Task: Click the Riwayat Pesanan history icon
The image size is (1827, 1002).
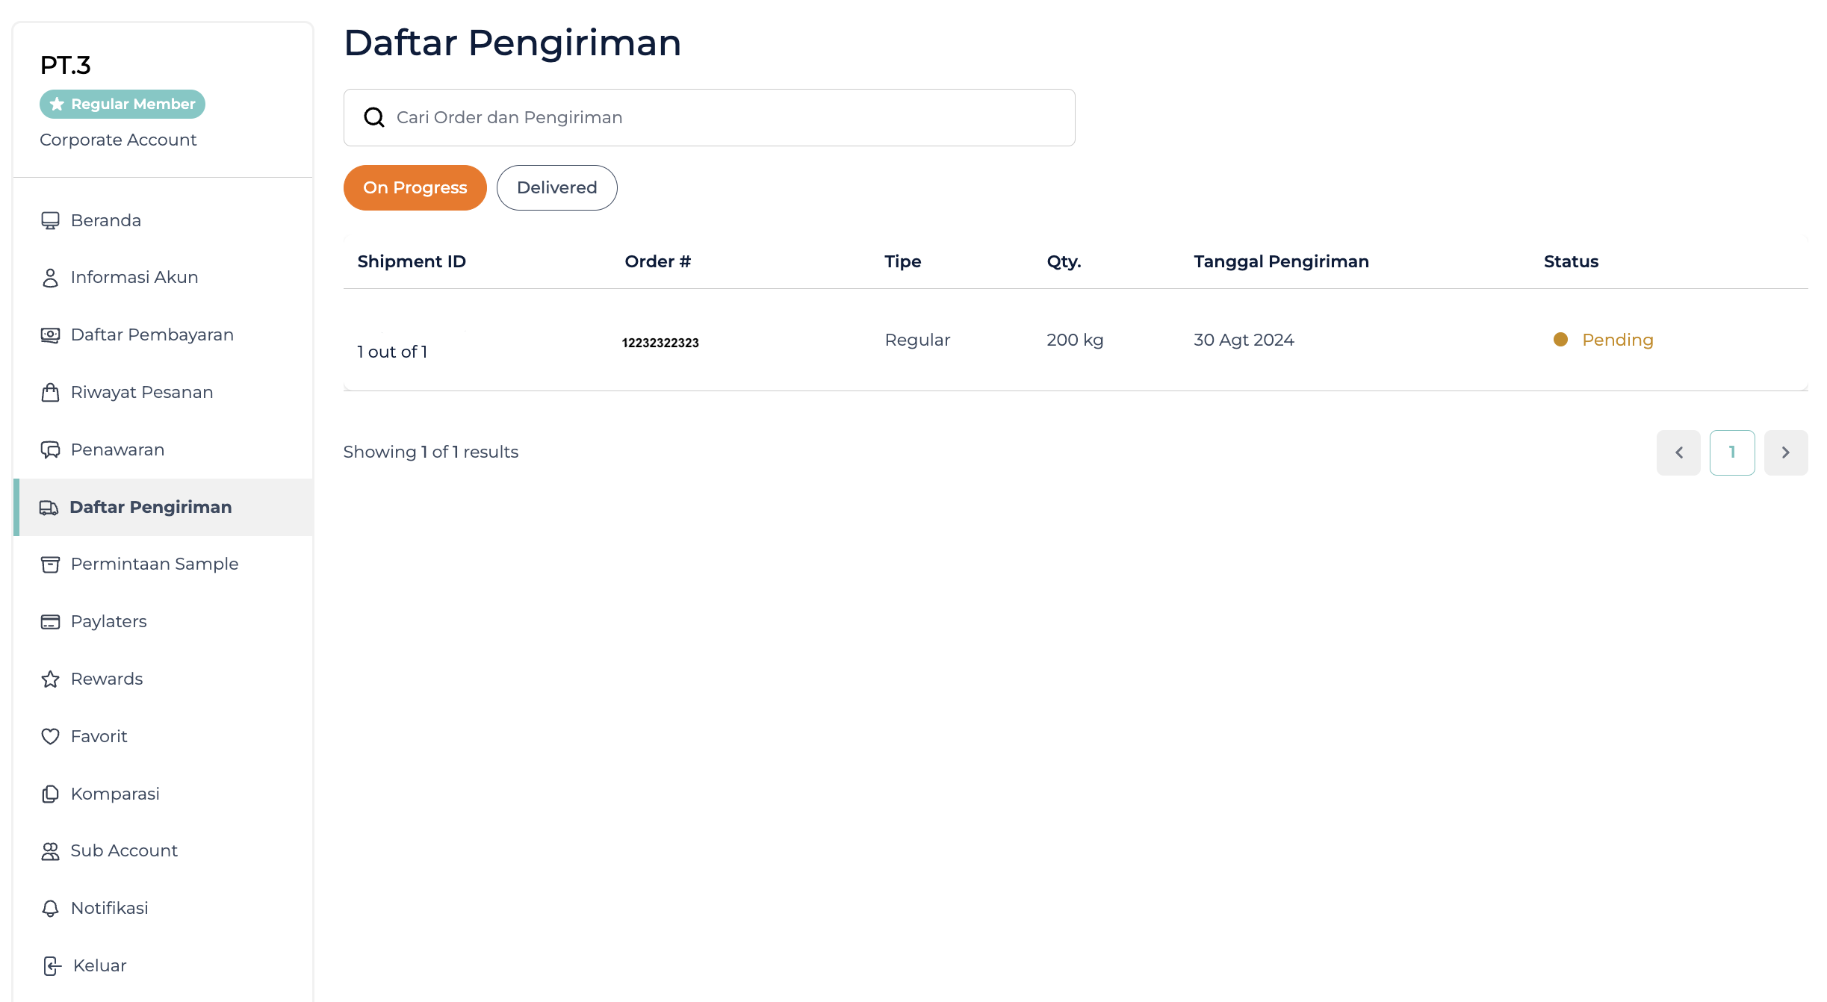Action: [51, 393]
